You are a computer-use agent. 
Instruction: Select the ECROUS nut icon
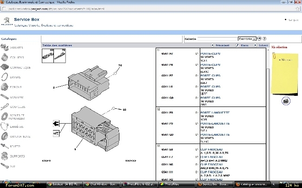coord(5,87)
